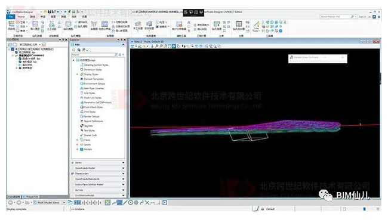Toggle view number 8 button
388x220 pixels.
coord(100,203)
